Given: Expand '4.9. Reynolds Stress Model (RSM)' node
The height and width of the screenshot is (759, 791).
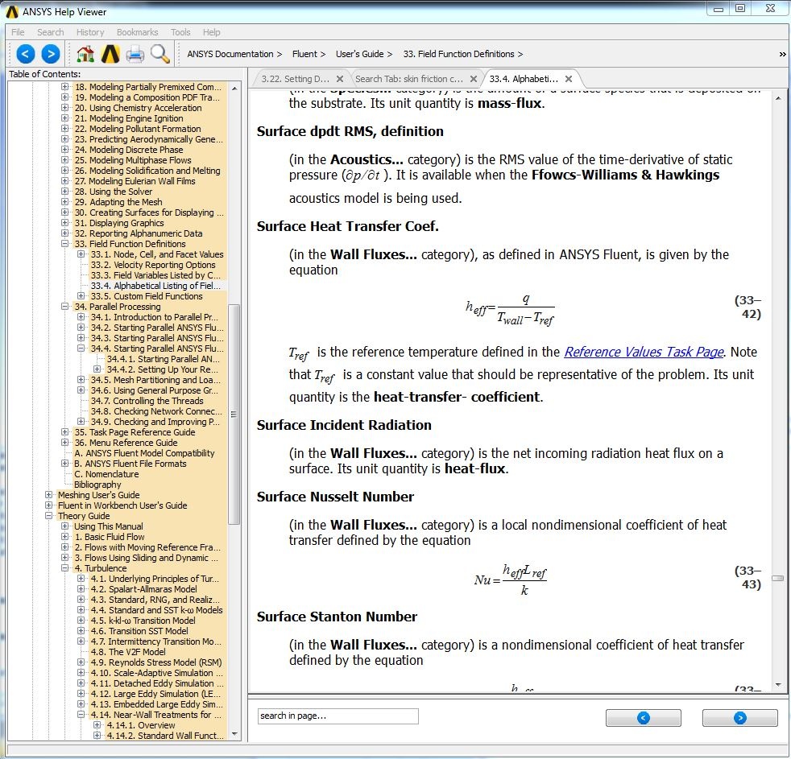Looking at the screenshot, I should click(x=81, y=662).
